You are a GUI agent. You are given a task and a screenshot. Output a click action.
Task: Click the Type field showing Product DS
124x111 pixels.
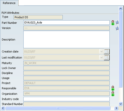[38, 17]
